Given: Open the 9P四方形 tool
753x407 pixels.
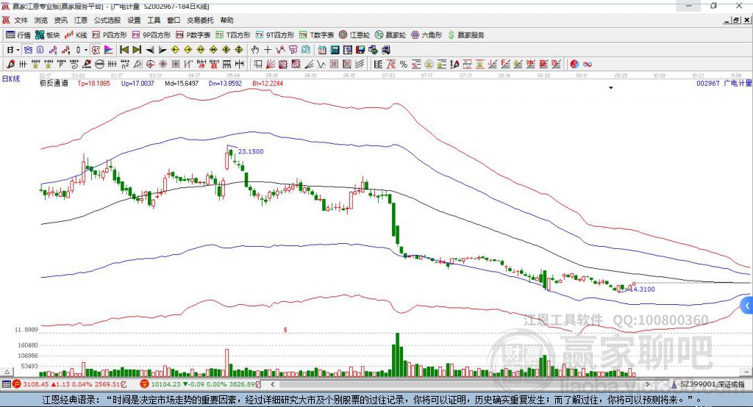Looking at the screenshot, I should tap(151, 35).
